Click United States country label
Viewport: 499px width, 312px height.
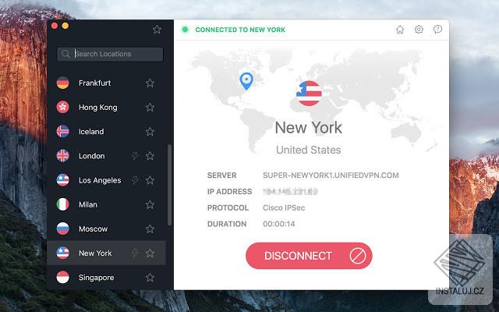point(309,150)
